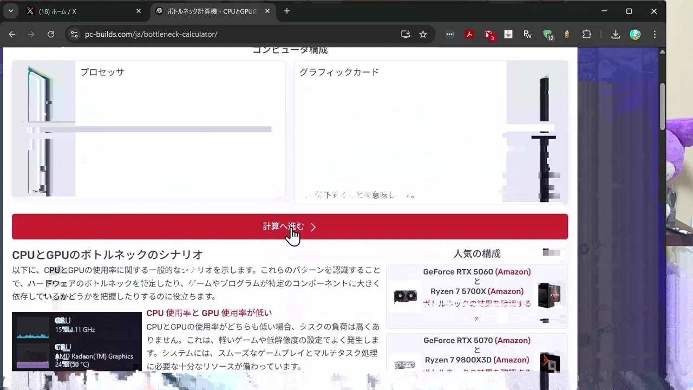Click the CPU and GPU usage graph image
The image size is (693, 390).
(x=77, y=341)
